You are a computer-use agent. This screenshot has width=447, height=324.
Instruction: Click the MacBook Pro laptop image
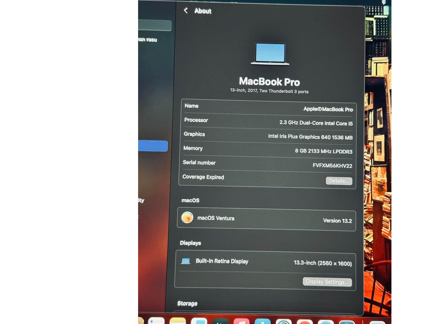270,54
